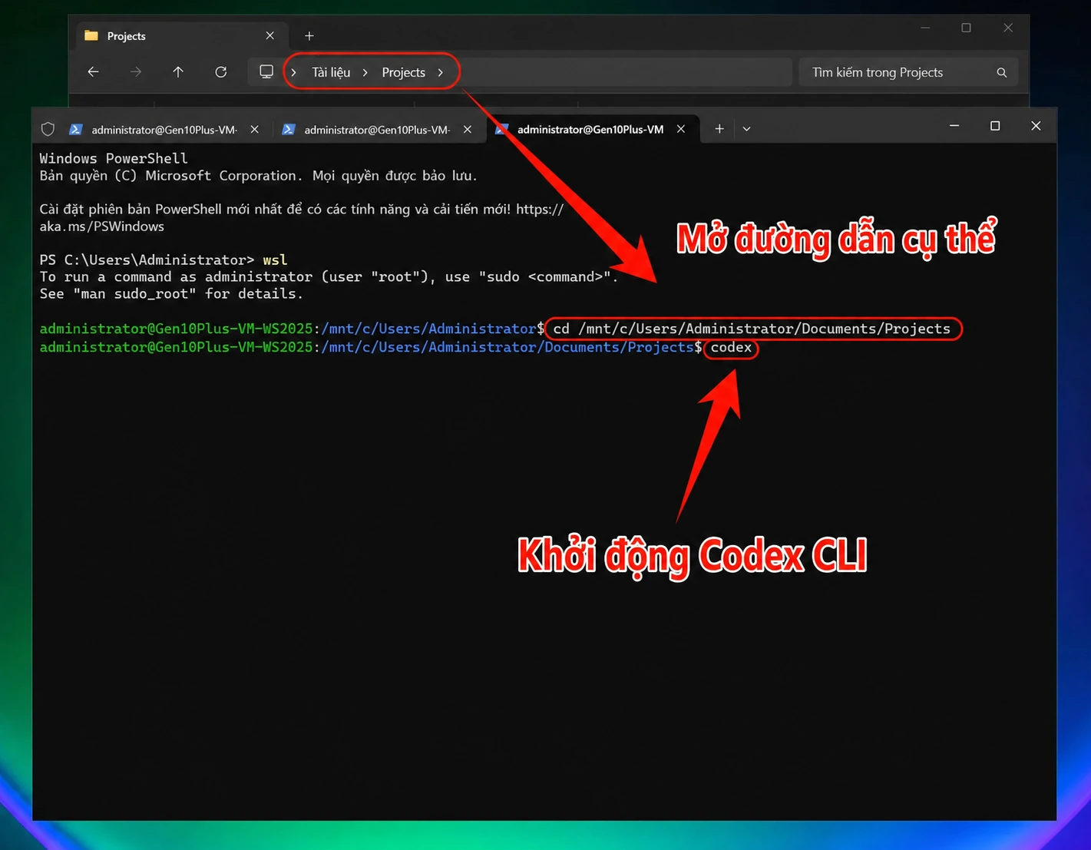Click the "Windows PowerShell" header line in terminal
The image size is (1091, 850).
tap(114, 158)
